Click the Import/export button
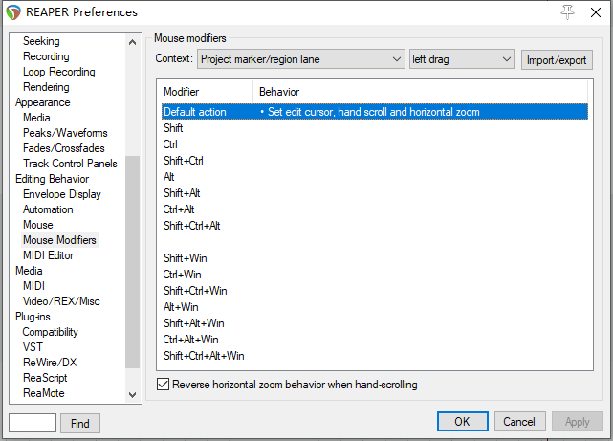The image size is (613, 441). pos(557,60)
